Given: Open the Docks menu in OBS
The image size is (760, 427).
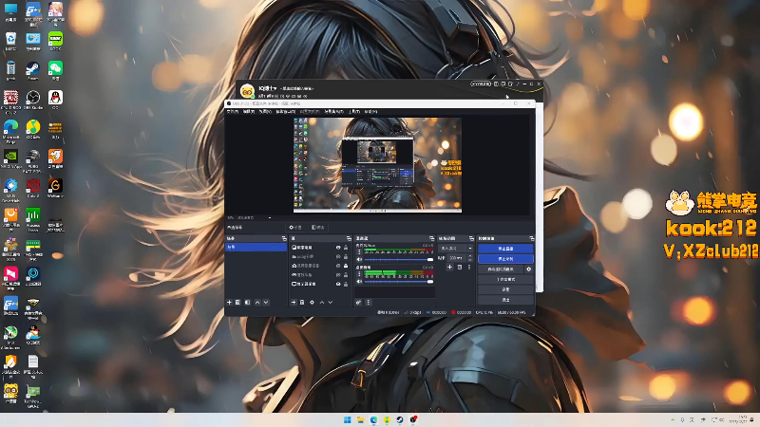Looking at the screenshot, I should (x=286, y=112).
